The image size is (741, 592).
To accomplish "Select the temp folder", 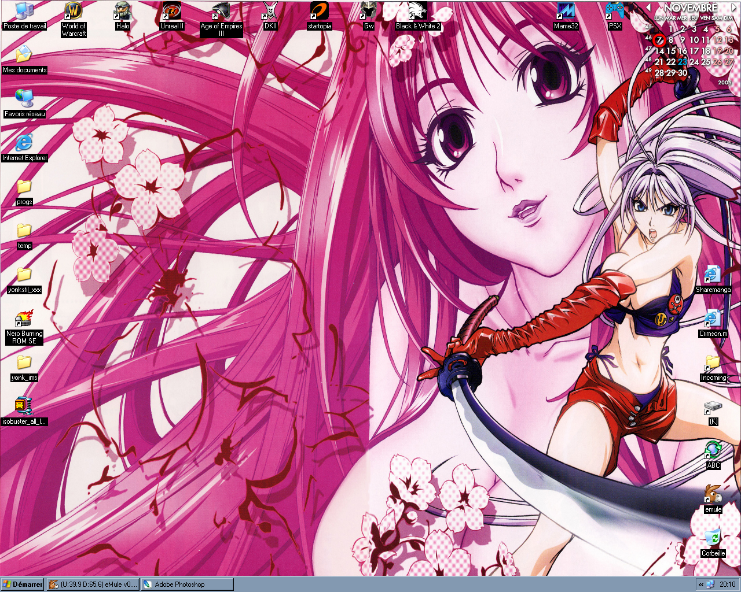I will pos(24,235).
